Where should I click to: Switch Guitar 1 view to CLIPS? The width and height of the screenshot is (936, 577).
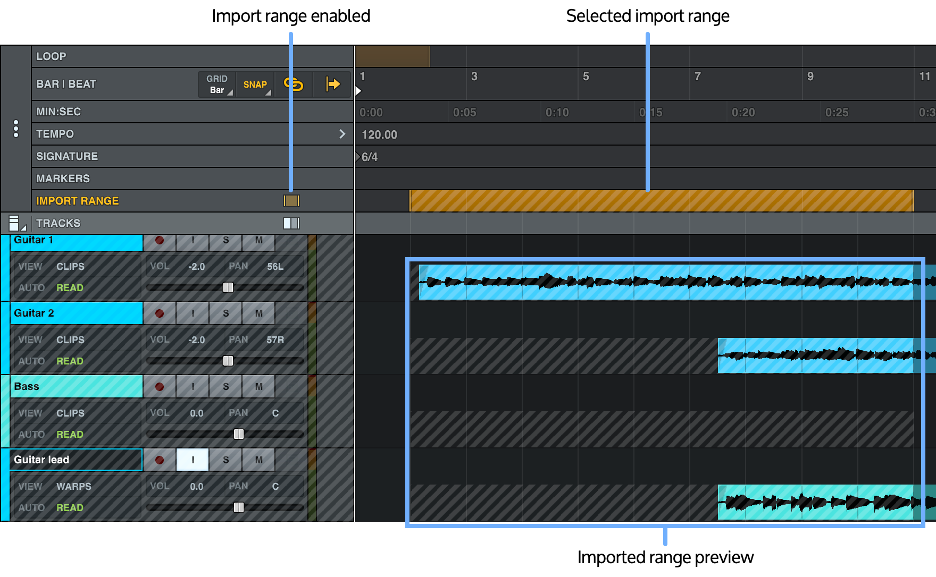coord(70,266)
